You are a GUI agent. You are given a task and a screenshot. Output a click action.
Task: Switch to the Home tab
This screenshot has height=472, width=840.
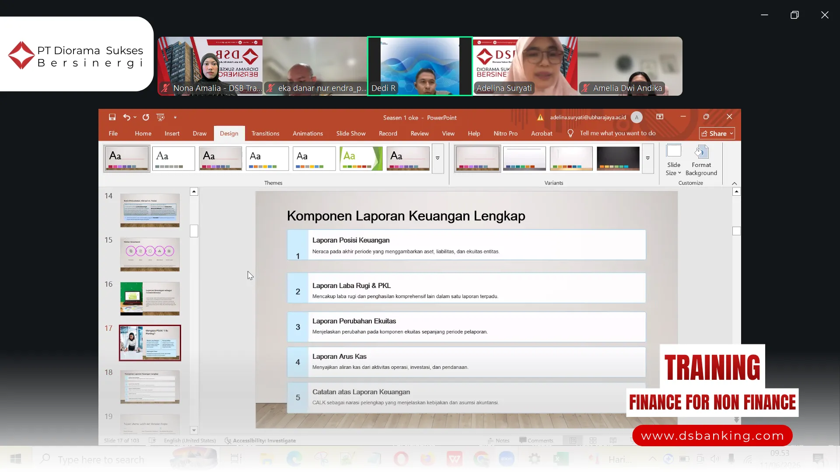tap(143, 133)
